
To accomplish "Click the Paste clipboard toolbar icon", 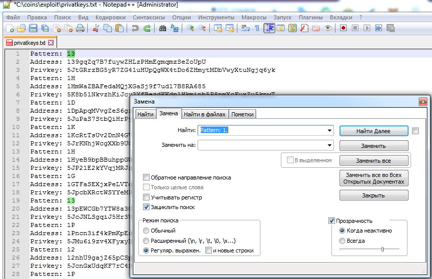I will [119, 28].
